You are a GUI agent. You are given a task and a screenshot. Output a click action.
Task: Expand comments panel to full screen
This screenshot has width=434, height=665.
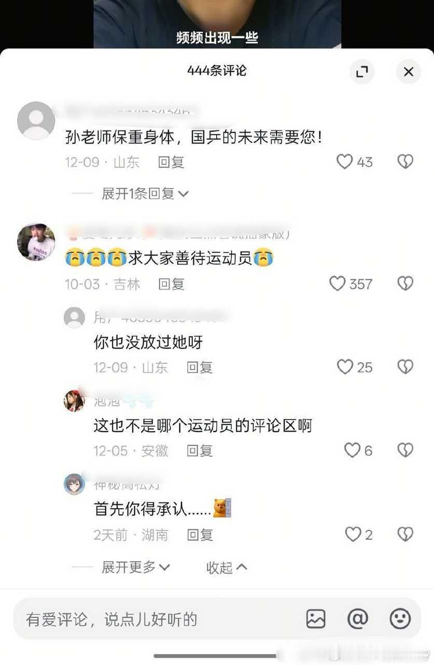(x=361, y=72)
